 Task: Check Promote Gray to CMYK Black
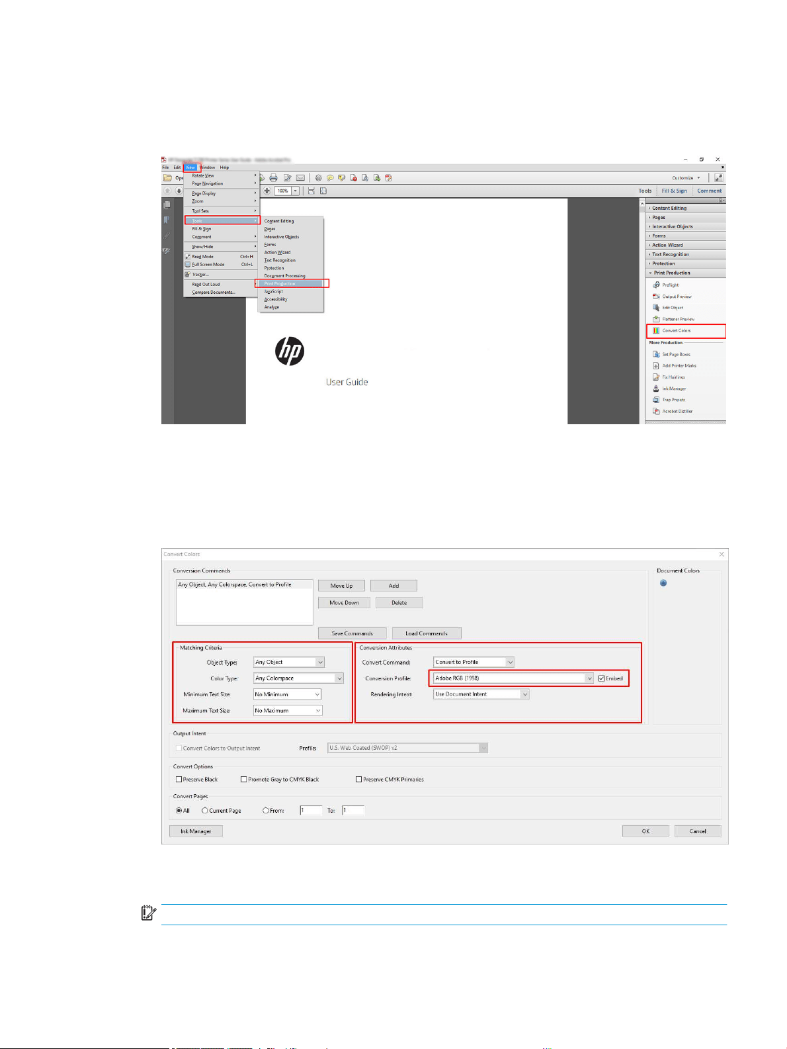click(243, 780)
